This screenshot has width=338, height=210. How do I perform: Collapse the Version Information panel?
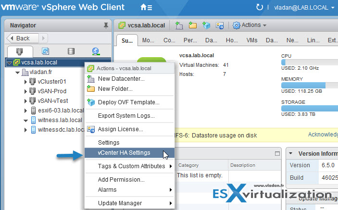[x=290, y=154]
